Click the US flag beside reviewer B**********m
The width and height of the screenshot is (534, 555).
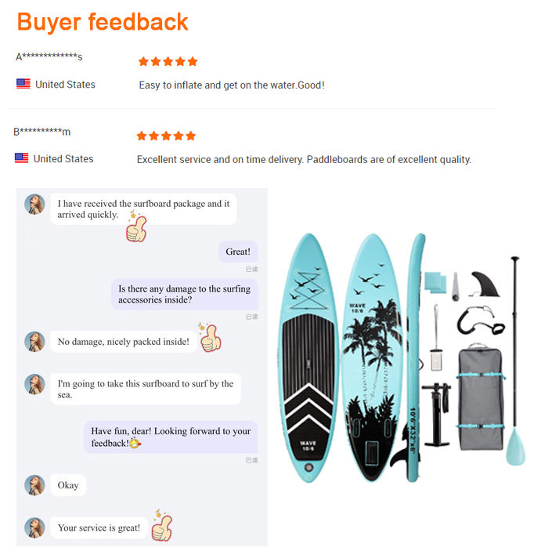22,158
